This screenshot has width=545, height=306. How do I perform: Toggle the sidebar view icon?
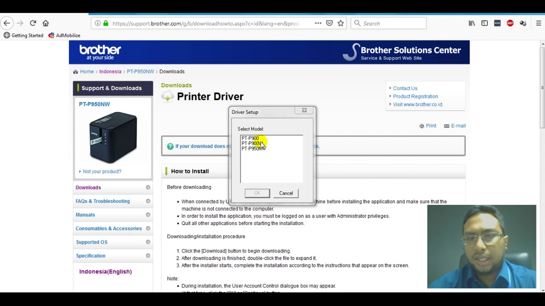tap(485, 23)
